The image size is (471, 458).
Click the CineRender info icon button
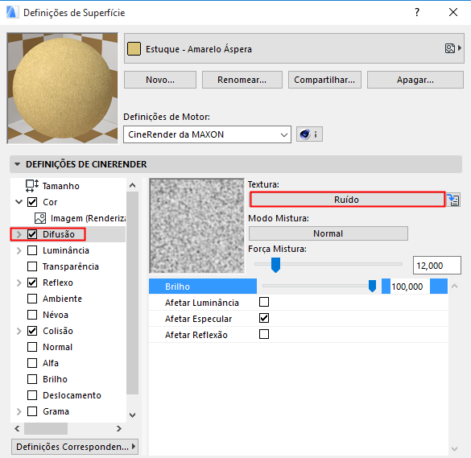tap(309, 134)
